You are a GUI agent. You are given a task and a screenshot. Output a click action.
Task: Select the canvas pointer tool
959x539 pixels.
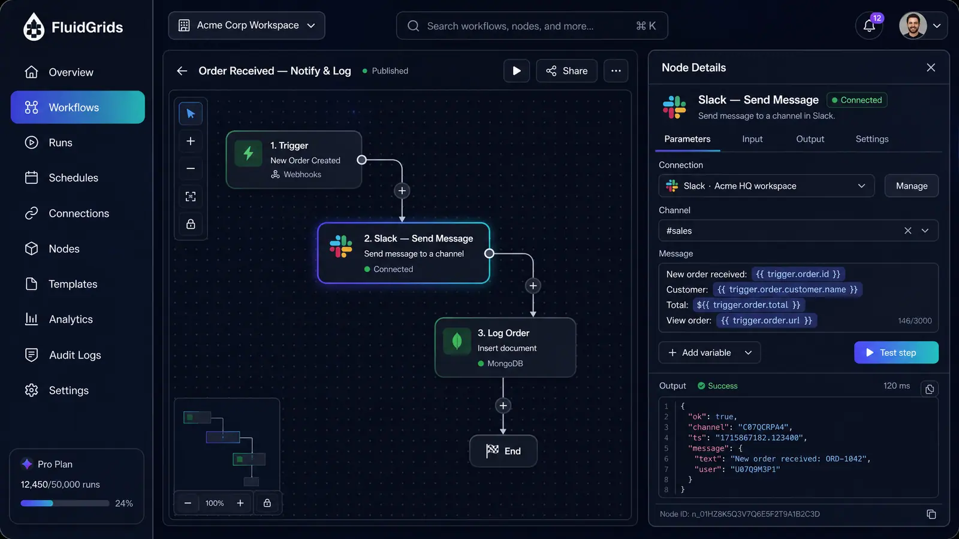(191, 114)
